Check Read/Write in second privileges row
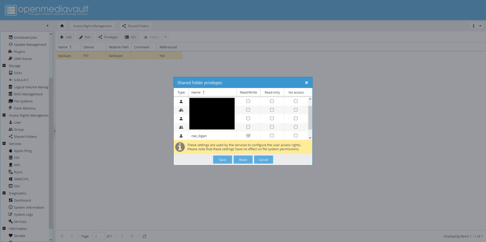This screenshot has height=242, width=486. pos(248,110)
